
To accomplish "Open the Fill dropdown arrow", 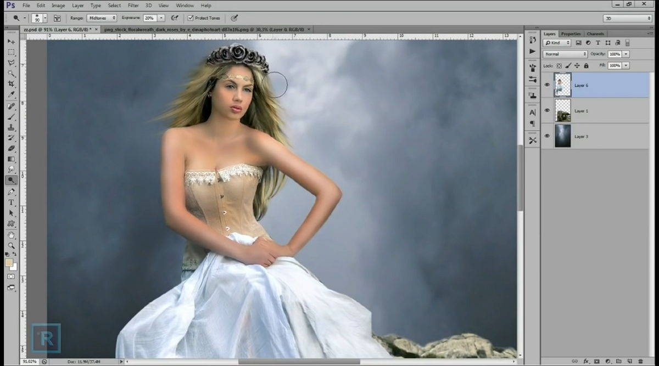I will (x=626, y=65).
